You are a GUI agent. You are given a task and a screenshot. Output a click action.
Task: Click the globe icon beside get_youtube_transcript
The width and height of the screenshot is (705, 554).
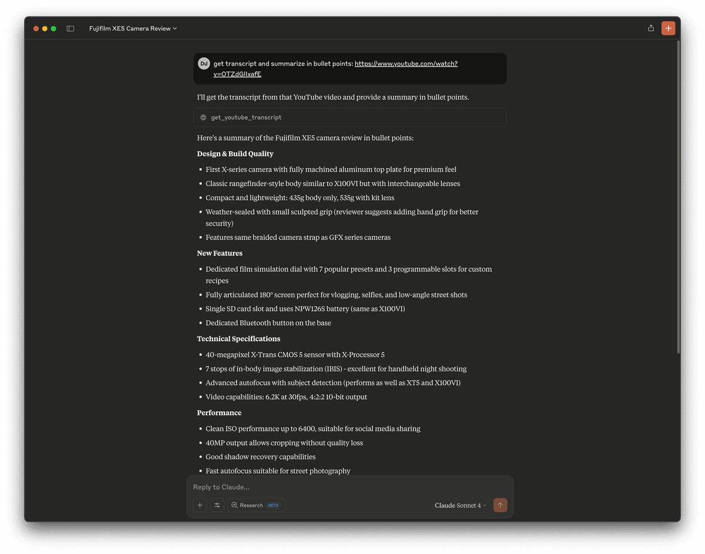(203, 118)
